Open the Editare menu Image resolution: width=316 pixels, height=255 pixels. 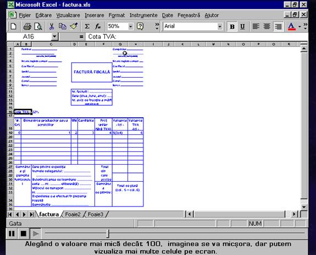(x=43, y=15)
